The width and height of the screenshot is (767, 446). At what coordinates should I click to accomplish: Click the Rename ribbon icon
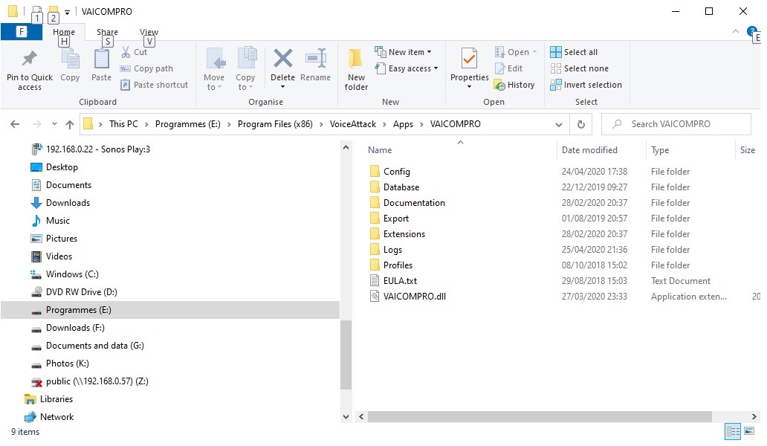(316, 59)
